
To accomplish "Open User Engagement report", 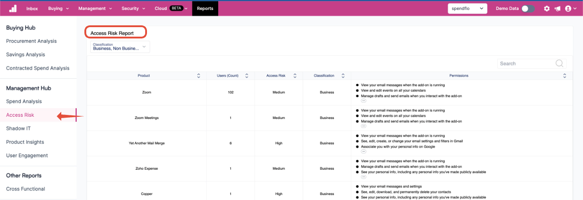I will click(27, 156).
